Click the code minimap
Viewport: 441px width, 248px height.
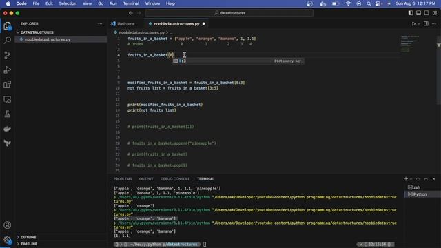(x=409, y=43)
